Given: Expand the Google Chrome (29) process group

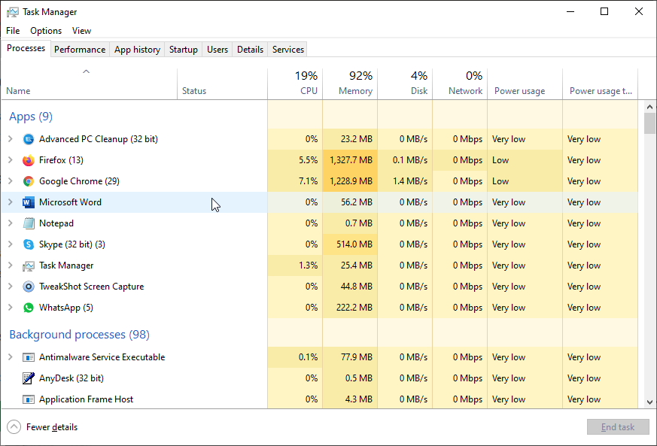Looking at the screenshot, I should 11,181.
